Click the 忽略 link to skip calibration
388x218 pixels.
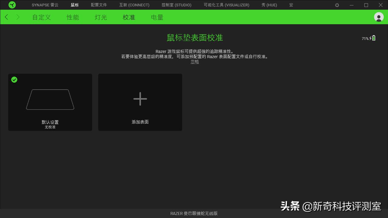(195, 61)
